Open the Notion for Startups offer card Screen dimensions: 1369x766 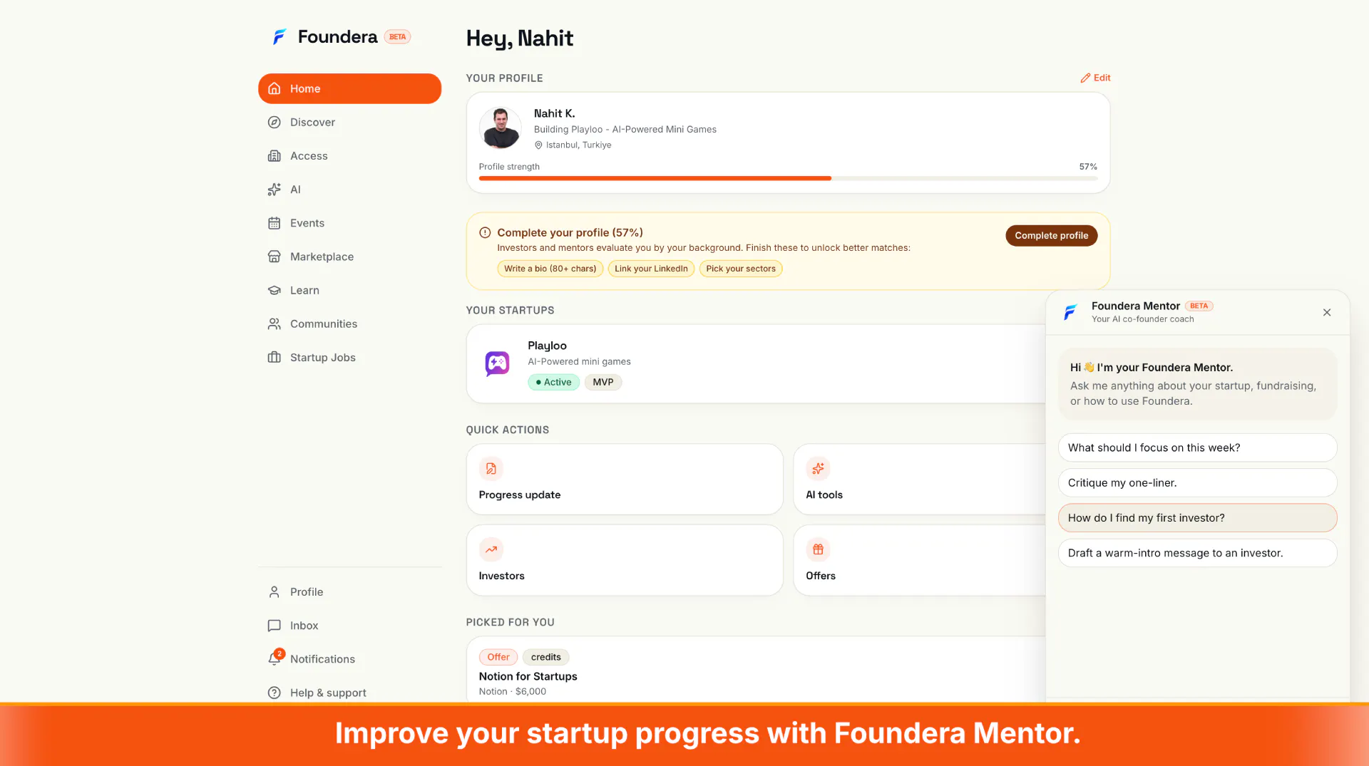tap(756, 670)
